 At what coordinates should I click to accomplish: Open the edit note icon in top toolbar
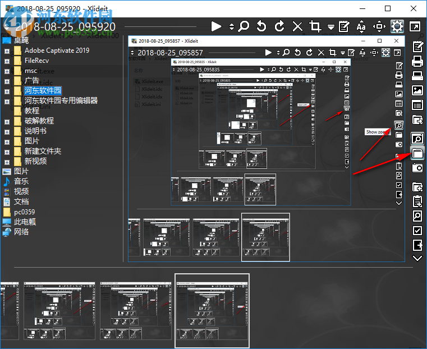click(x=344, y=26)
